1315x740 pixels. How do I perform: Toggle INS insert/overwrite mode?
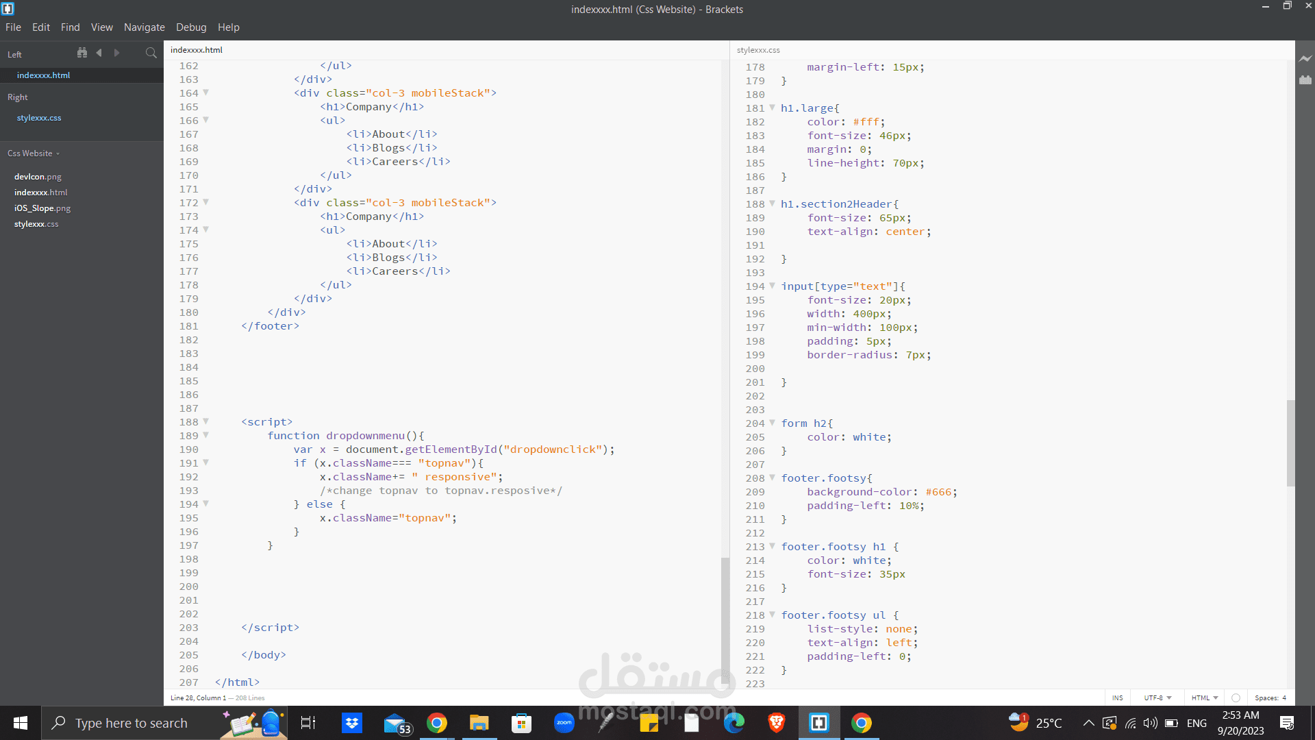pos(1118,698)
